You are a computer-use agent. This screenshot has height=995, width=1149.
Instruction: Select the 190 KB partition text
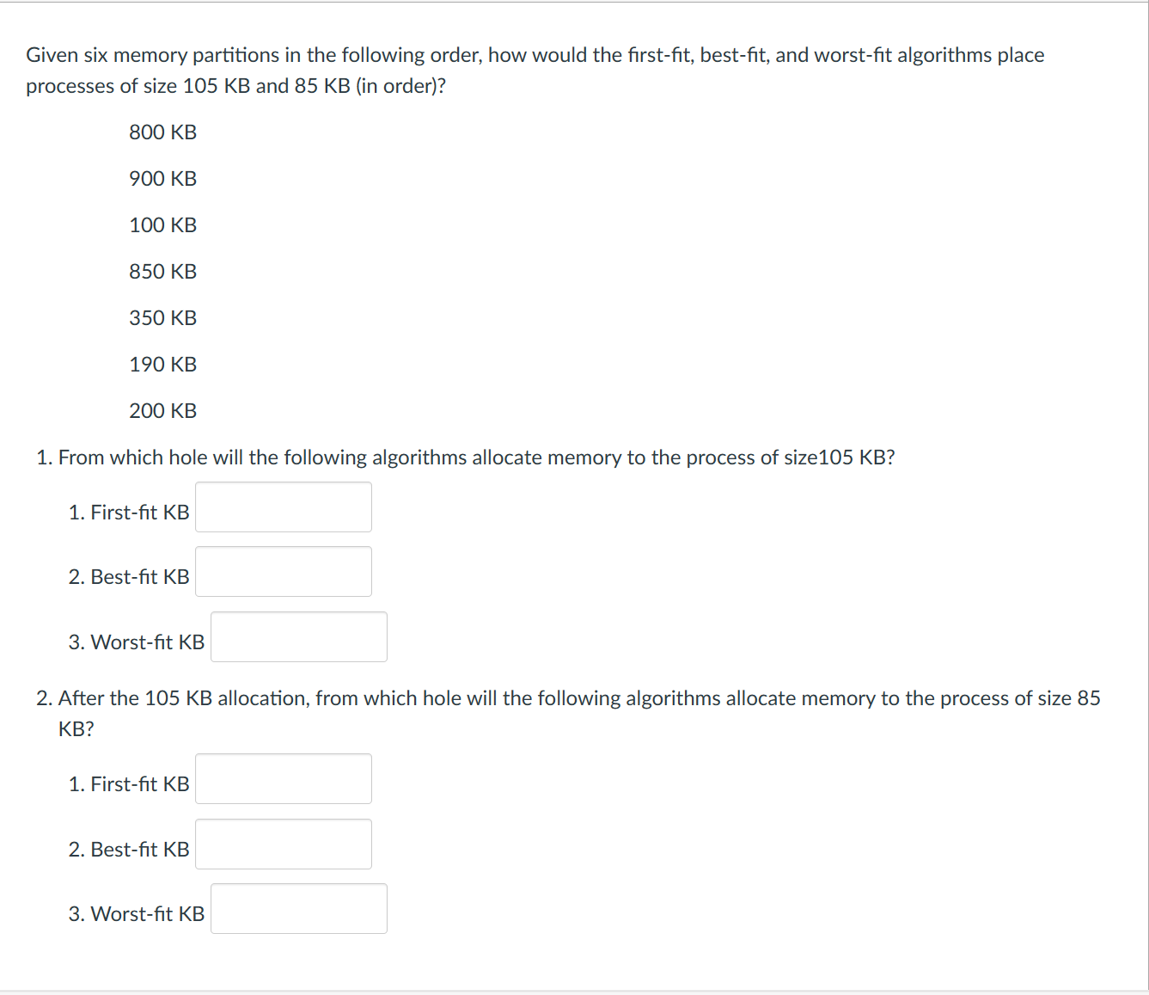162,365
